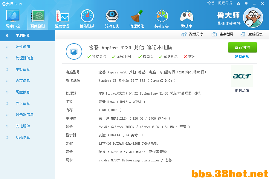
Task: Click 生成报表 generate report text
Action: (x=255, y=34)
